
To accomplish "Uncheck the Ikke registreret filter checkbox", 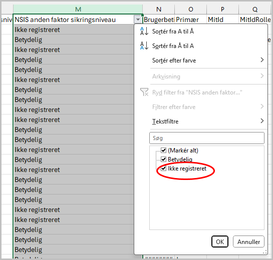I will pos(163,168).
